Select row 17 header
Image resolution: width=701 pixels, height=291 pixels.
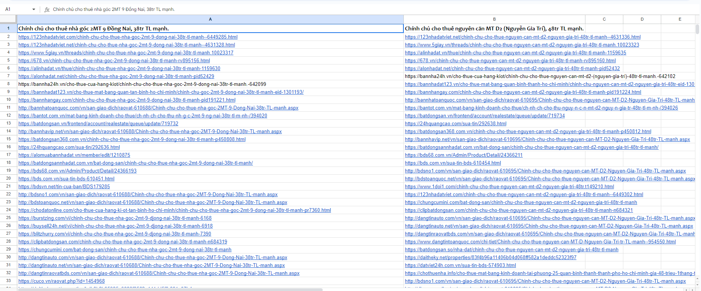point(8,155)
